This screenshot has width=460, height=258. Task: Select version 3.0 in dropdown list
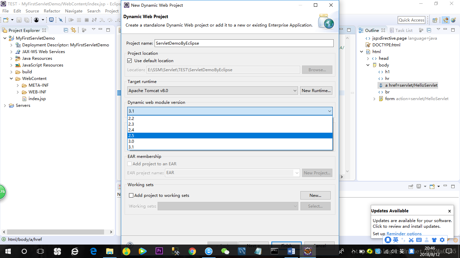[230, 141]
